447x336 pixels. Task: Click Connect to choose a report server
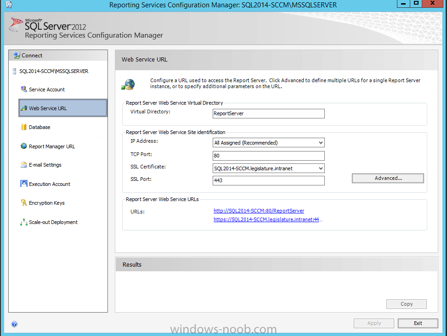point(32,56)
